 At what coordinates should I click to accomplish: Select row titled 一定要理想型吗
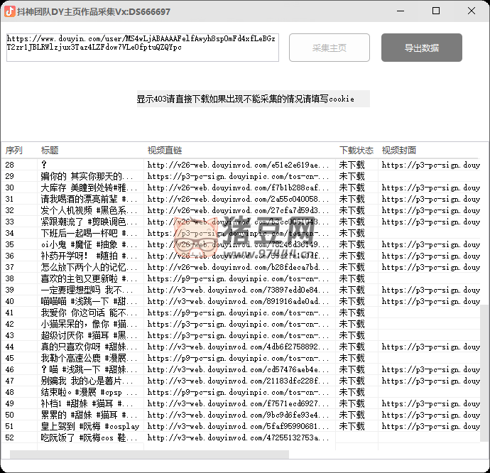click(x=240, y=290)
